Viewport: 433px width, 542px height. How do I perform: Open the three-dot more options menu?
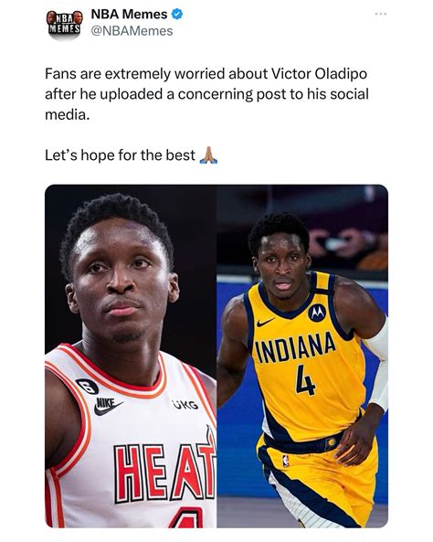(380, 14)
